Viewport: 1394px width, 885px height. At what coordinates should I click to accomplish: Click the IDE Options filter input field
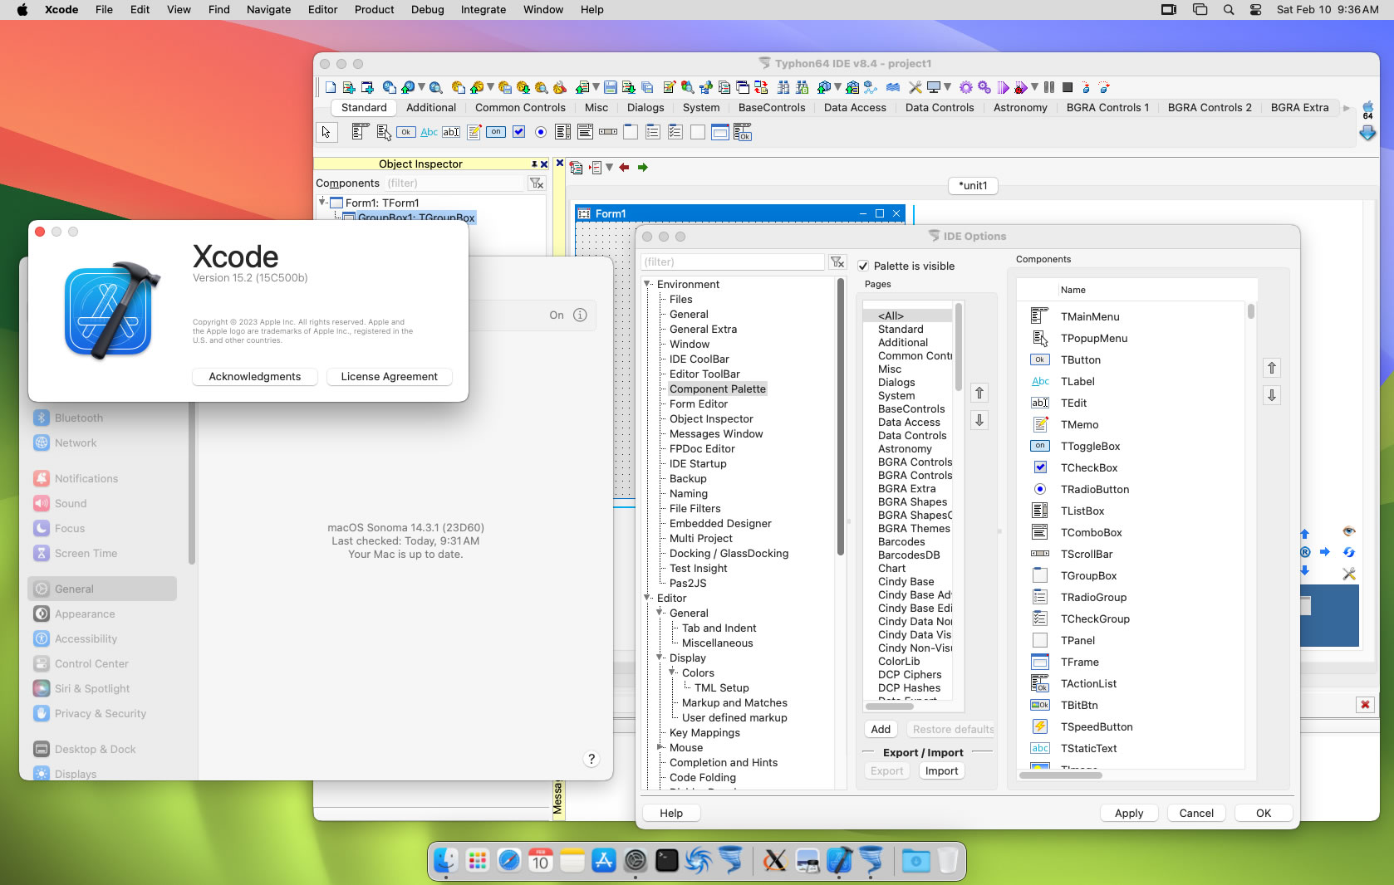click(734, 262)
